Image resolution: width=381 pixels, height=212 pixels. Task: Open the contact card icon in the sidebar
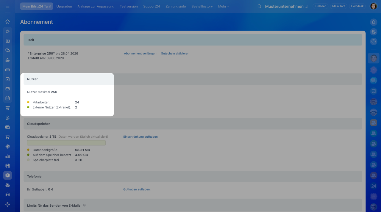click(7, 127)
